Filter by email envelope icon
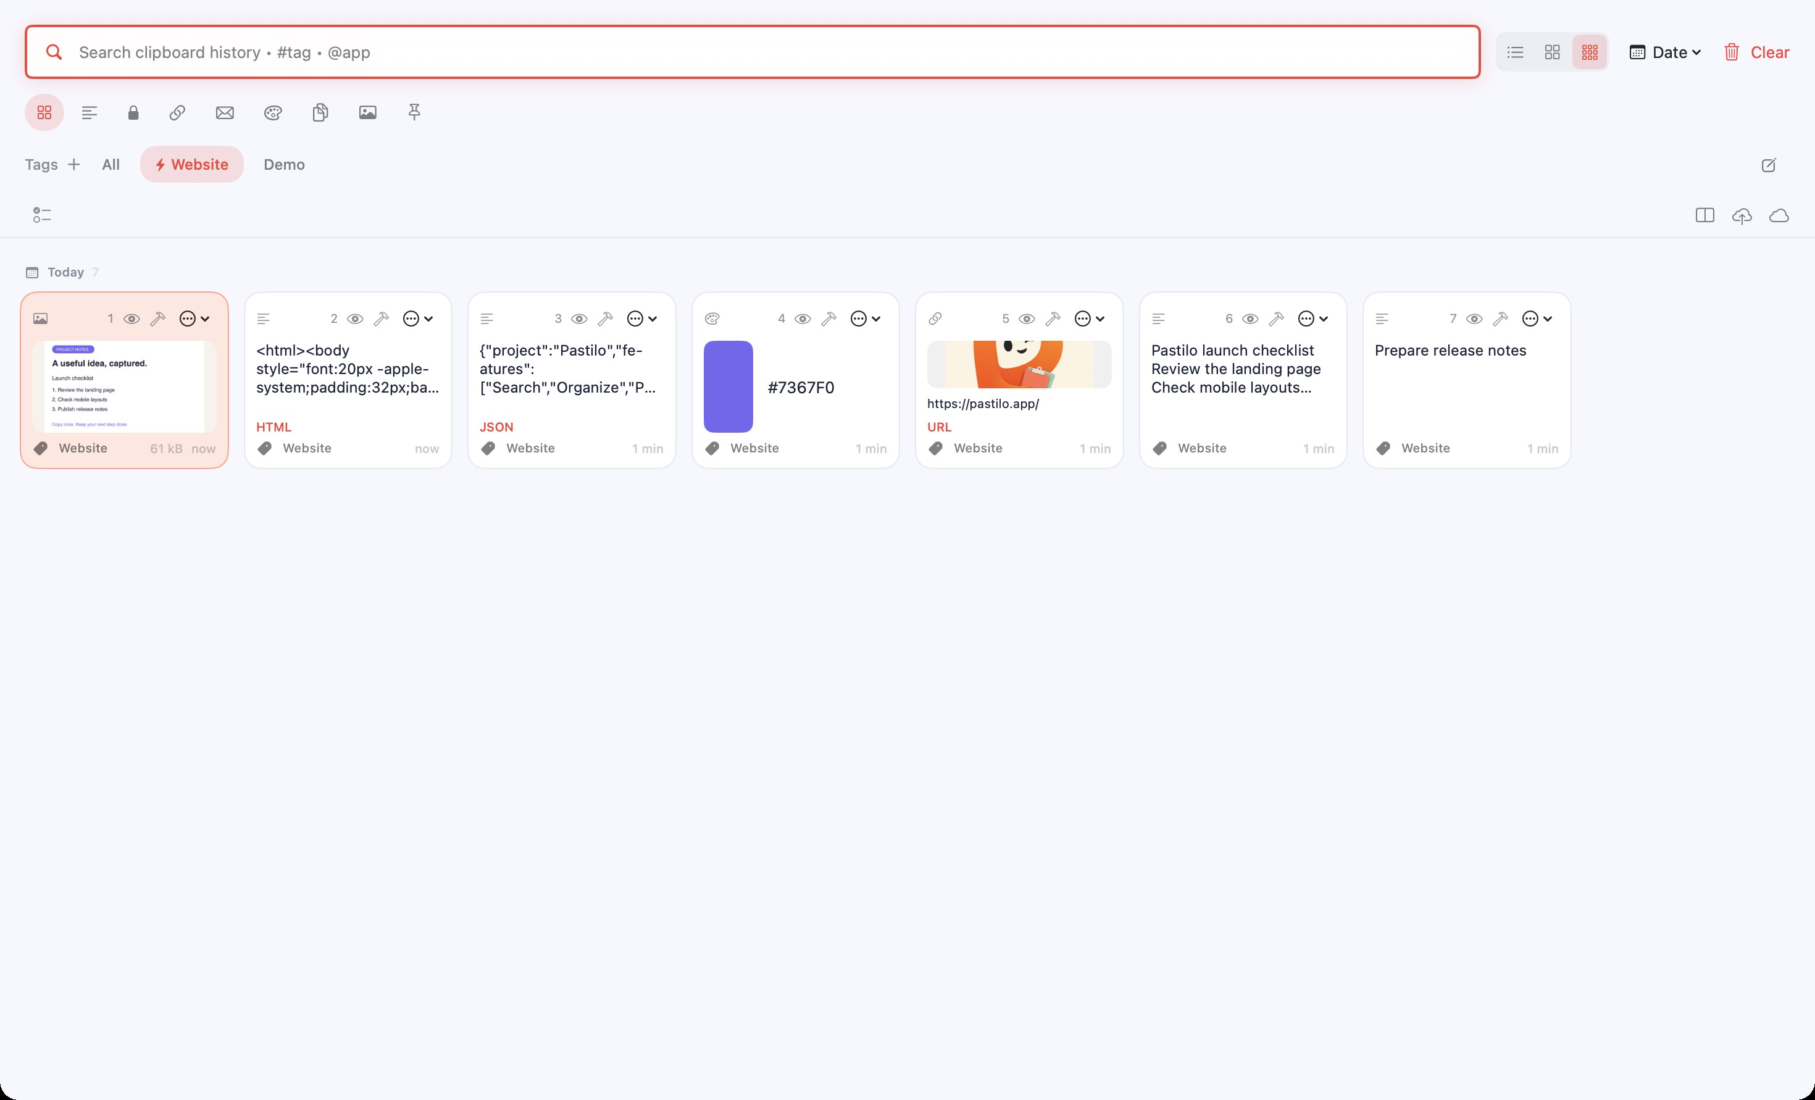 click(225, 113)
